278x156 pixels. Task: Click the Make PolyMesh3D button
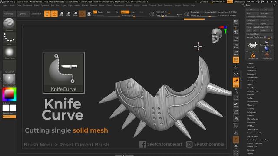(x=263, y=27)
